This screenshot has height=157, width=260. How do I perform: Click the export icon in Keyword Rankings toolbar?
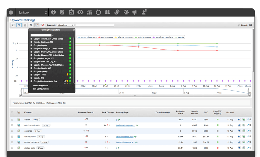coord(13,25)
